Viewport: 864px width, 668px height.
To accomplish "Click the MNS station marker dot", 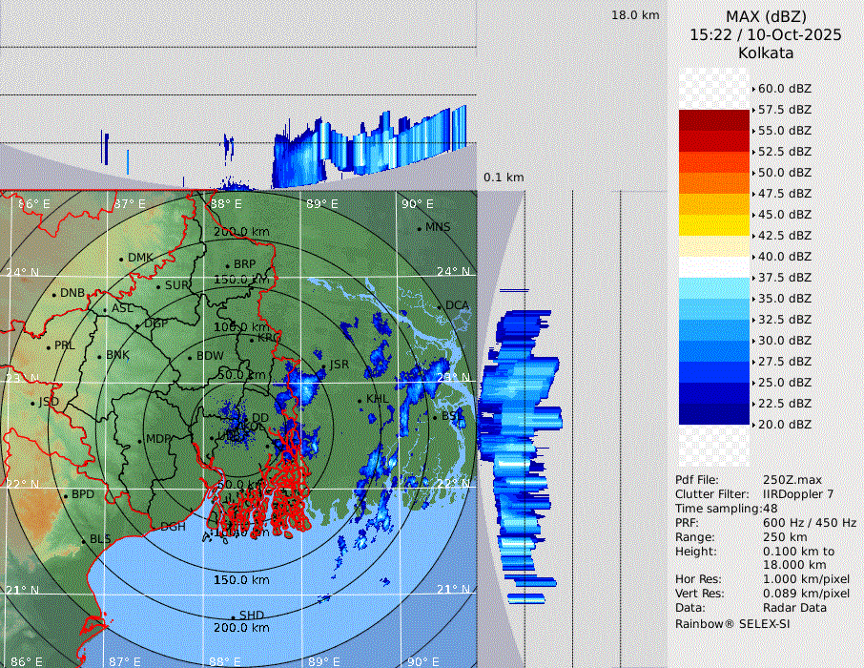I will (419, 228).
